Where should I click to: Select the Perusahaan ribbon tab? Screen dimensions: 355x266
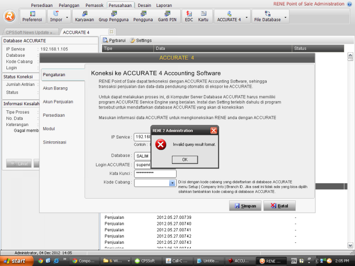click(120, 5)
